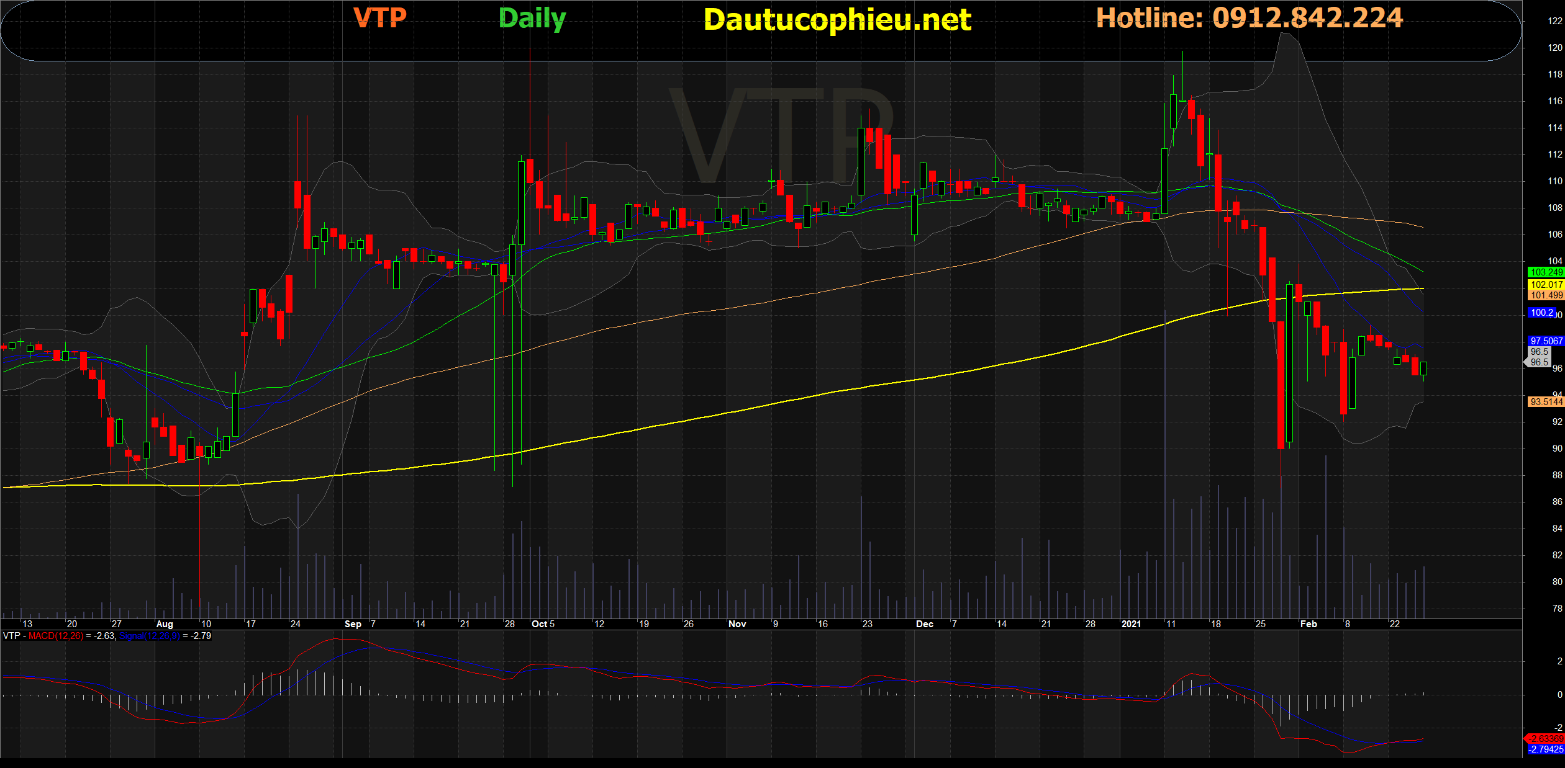This screenshot has width=1565, height=768.
Task: Click the orange 93.5144 price label
Action: [x=1545, y=402]
